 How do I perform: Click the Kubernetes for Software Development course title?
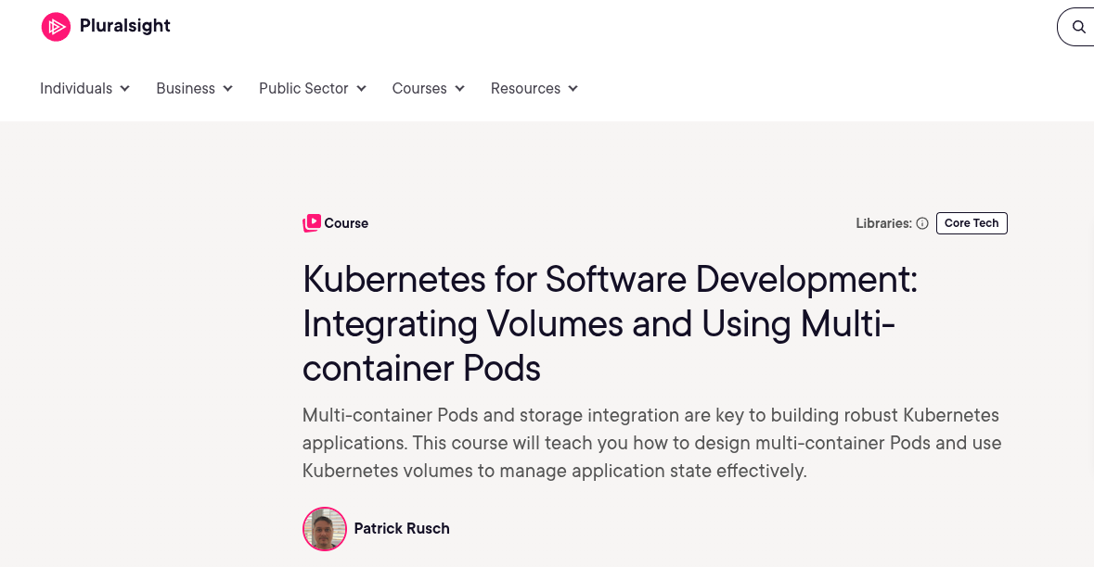610,324
